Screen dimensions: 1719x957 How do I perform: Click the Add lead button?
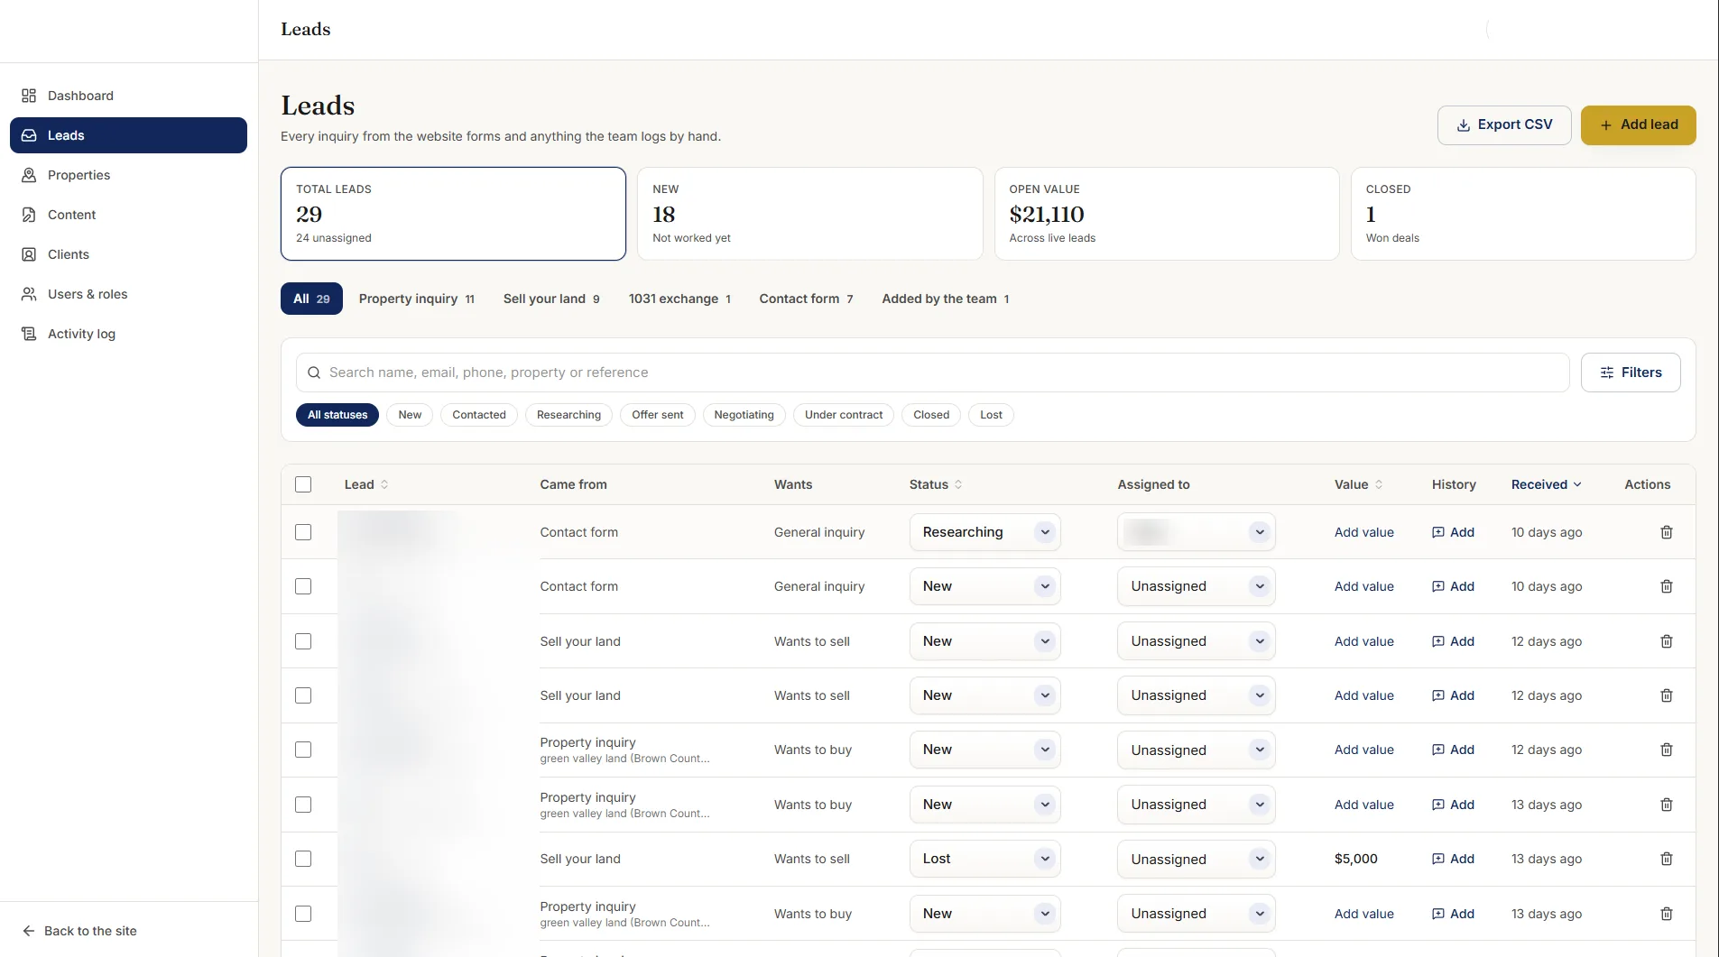coord(1639,125)
